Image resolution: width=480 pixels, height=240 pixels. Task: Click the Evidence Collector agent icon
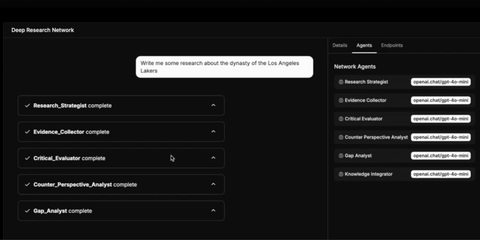point(341,101)
